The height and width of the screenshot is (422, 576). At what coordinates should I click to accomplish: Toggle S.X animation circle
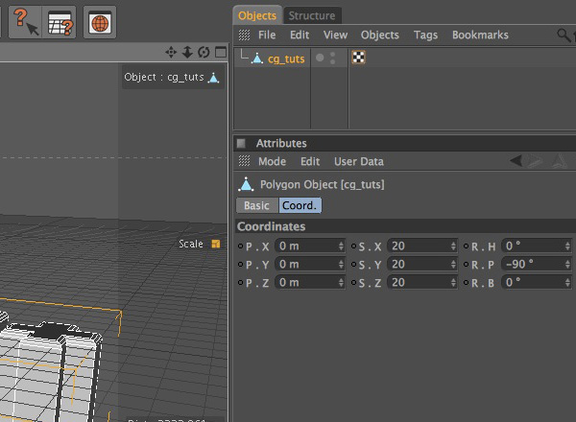(x=353, y=246)
